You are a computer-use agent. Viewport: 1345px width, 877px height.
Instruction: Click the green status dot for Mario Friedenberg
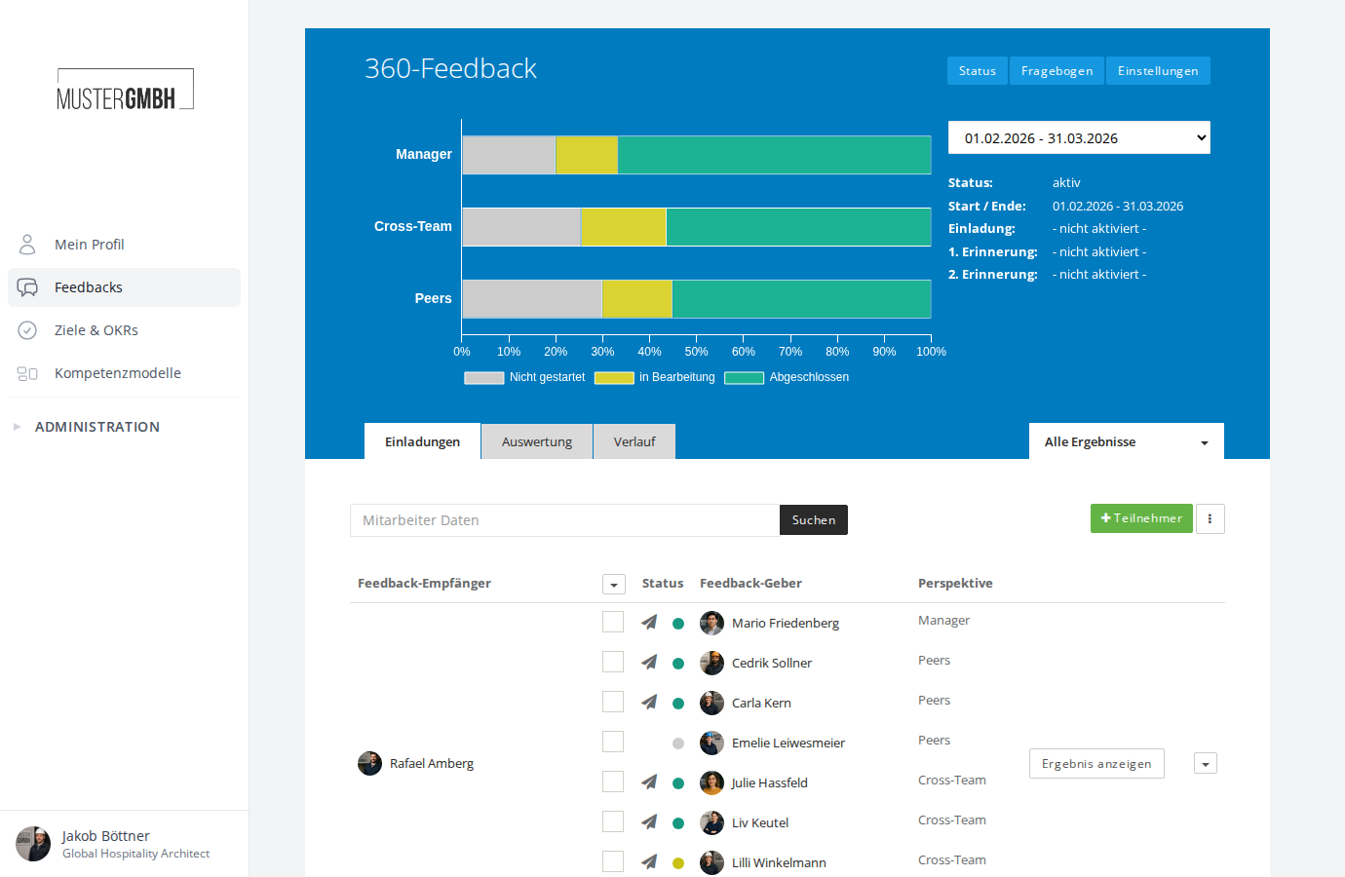[x=678, y=624]
